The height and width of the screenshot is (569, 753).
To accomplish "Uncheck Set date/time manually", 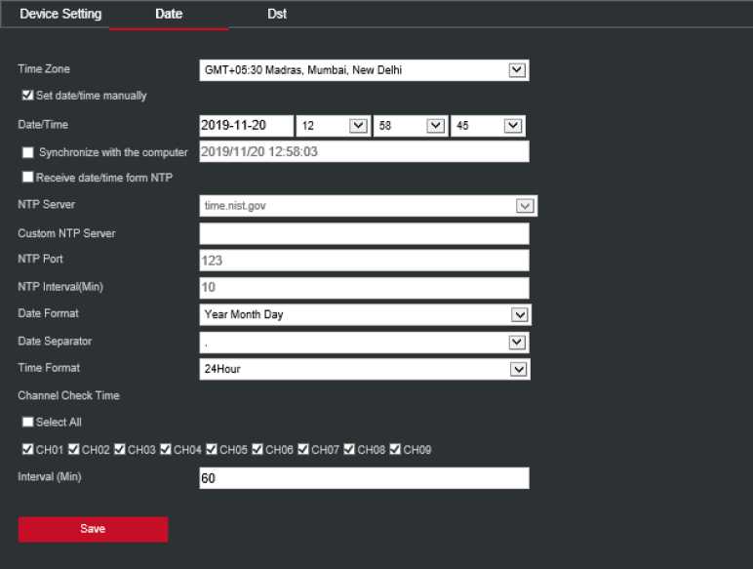I will click(27, 96).
